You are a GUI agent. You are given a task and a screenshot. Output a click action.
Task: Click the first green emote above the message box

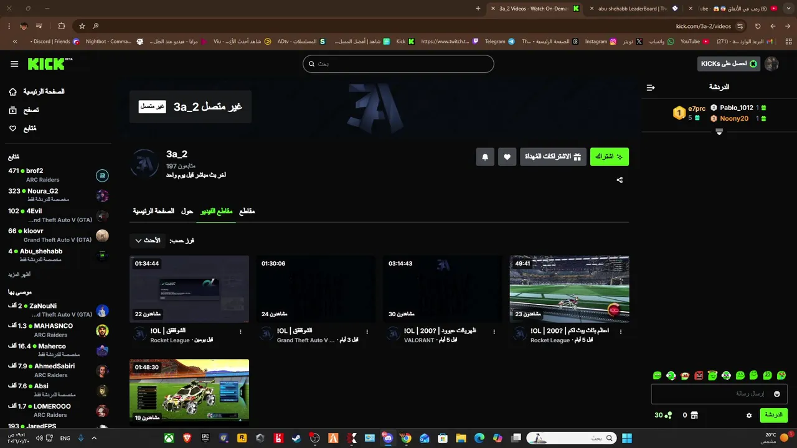(x=657, y=375)
